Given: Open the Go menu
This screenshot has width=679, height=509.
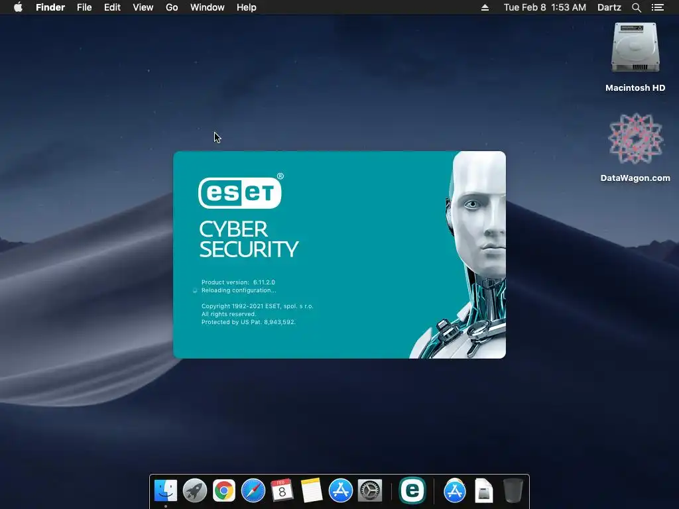Looking at the screenshot, I should 172,7.
